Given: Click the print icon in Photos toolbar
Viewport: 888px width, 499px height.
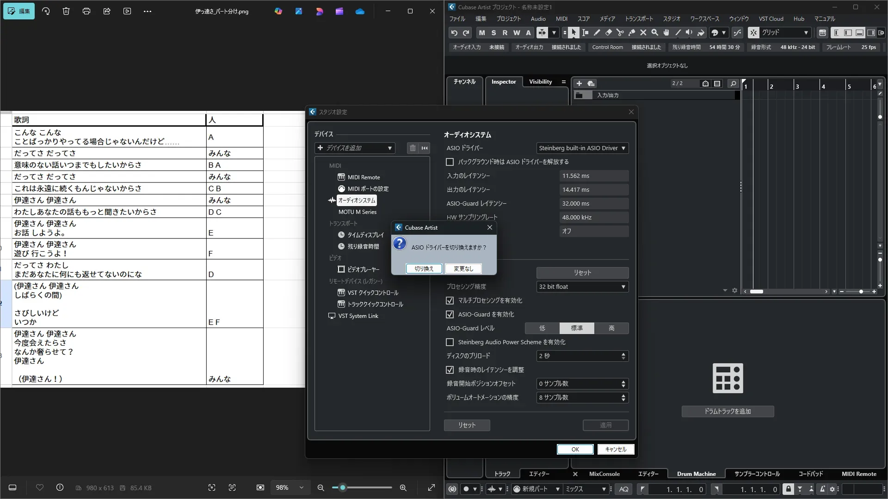Looking at the screenshot, I should [x=86, y=11].
